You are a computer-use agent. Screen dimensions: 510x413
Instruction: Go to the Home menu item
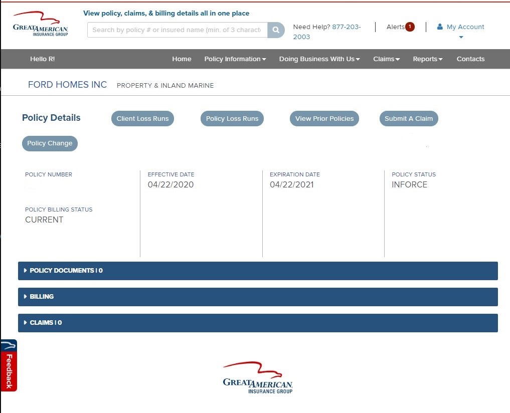coord(182,59)
